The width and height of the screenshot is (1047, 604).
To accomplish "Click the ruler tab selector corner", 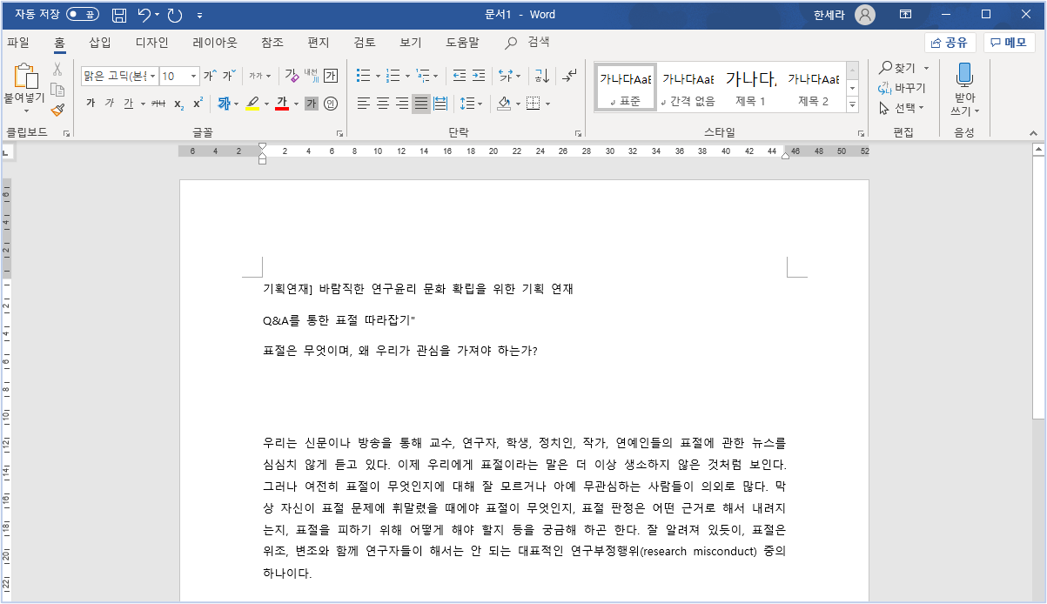I will tap(6, 151).
